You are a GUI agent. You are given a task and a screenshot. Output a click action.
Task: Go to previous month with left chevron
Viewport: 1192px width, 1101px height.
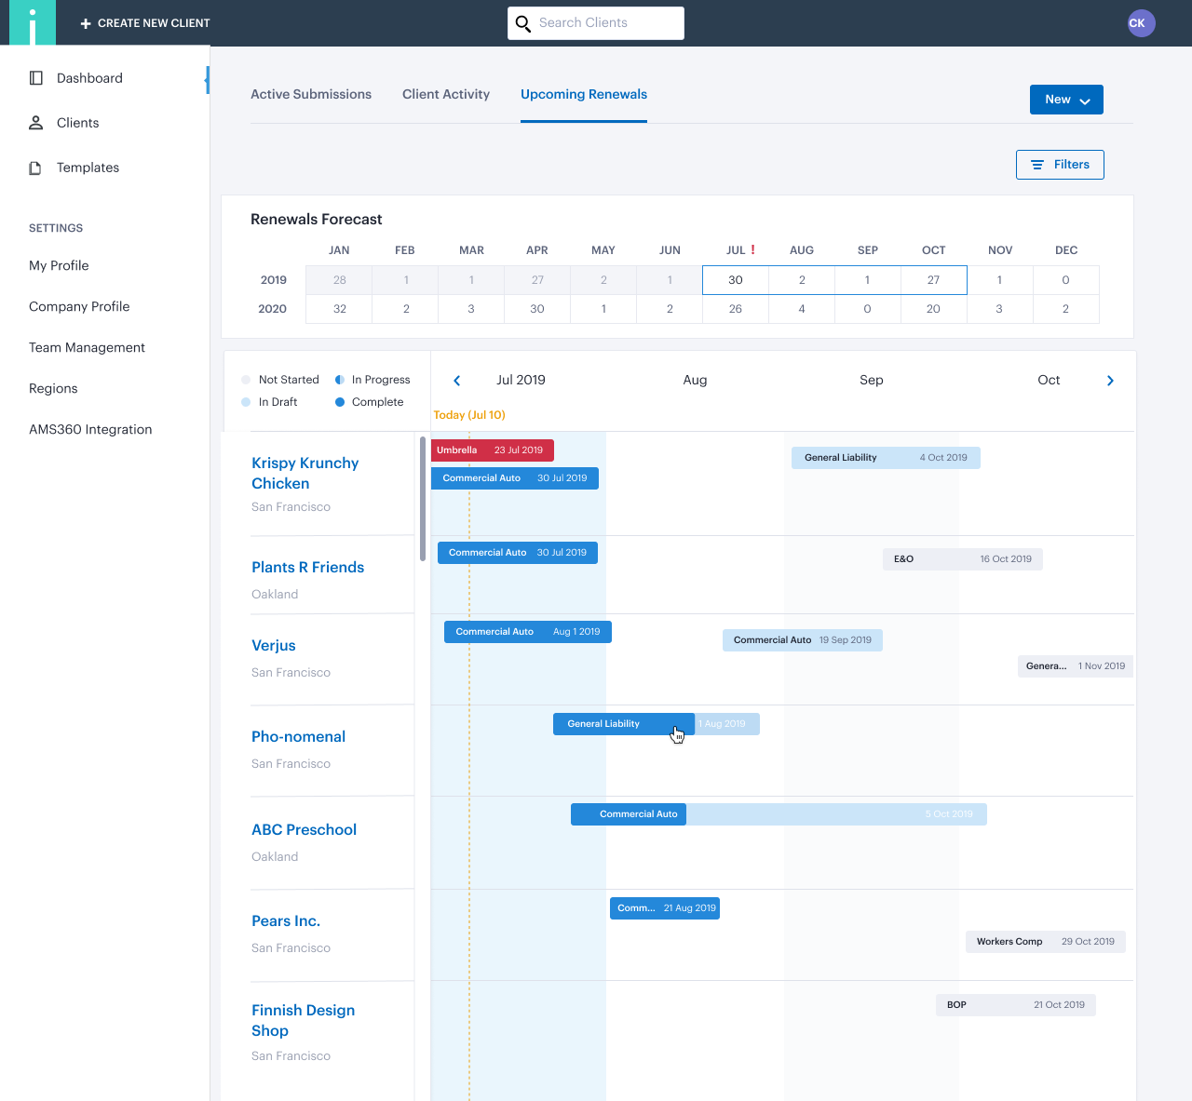pos(457,381)
